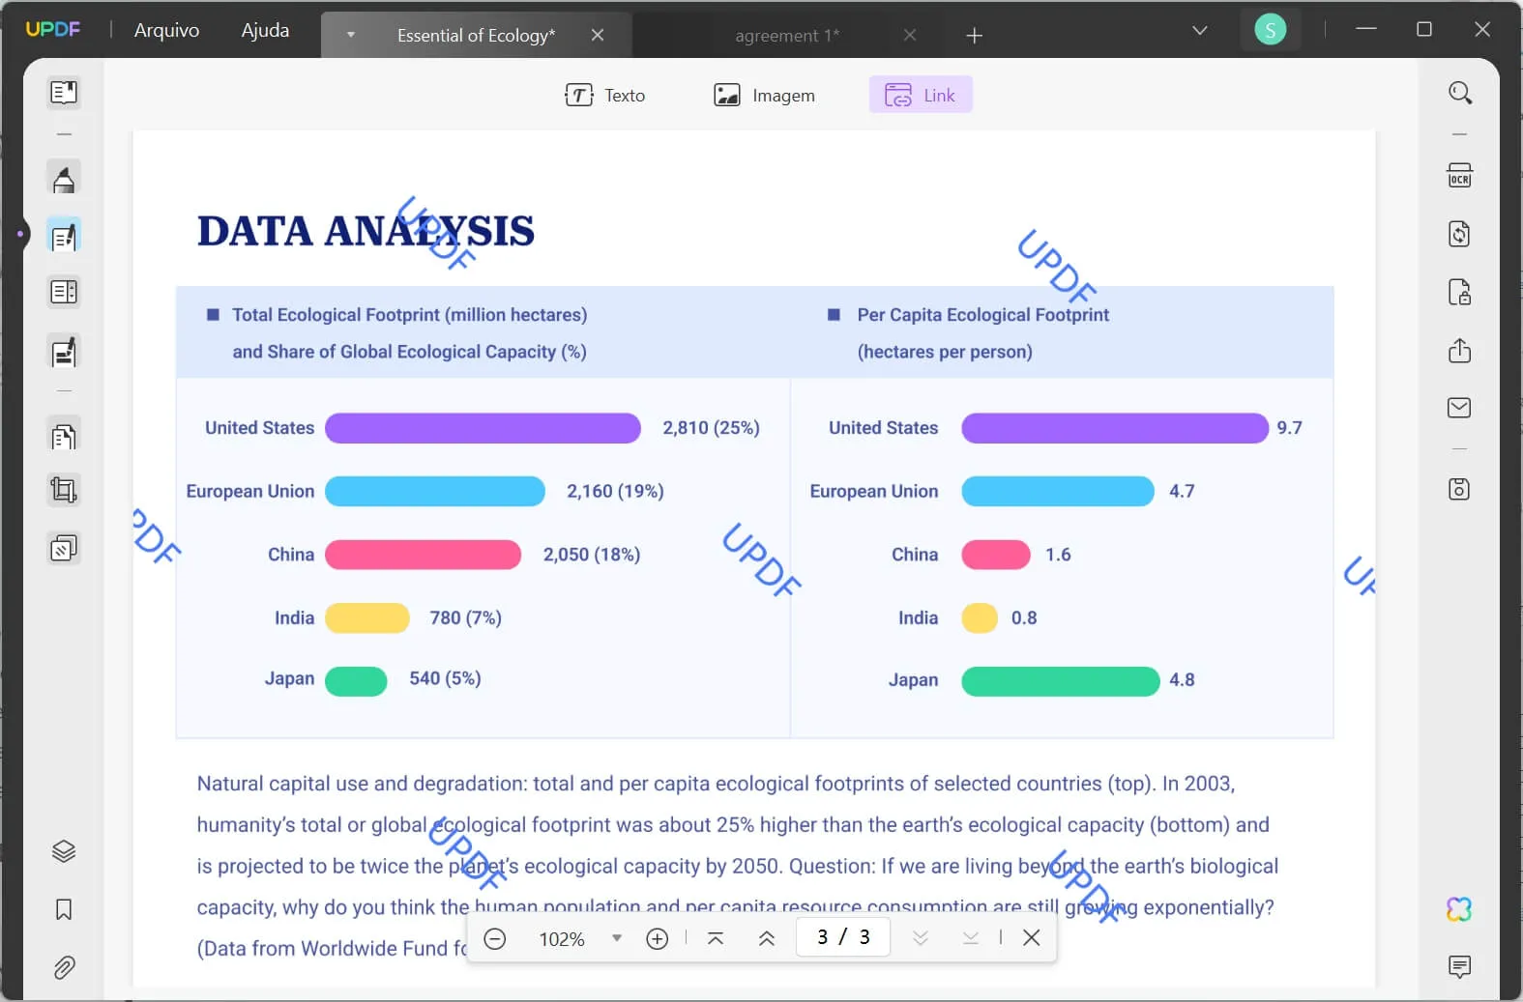The height and width of the screenshot is (1002, 1523).
Task: Send file by email icon
Action: coord(1460,408)
